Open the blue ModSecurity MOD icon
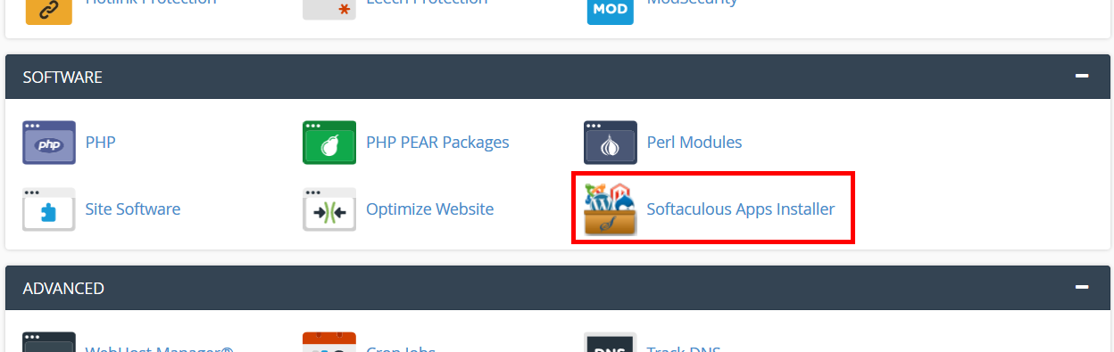The image size is (1114, 352). (x=611, y=11)
